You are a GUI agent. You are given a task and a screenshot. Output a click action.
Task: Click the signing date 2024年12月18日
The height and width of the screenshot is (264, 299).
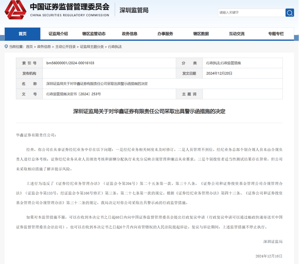pos(269,256)
